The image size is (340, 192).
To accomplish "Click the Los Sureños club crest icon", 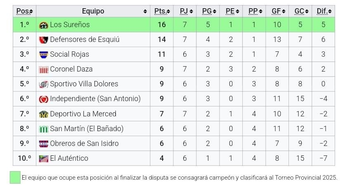I will point(43,25).
